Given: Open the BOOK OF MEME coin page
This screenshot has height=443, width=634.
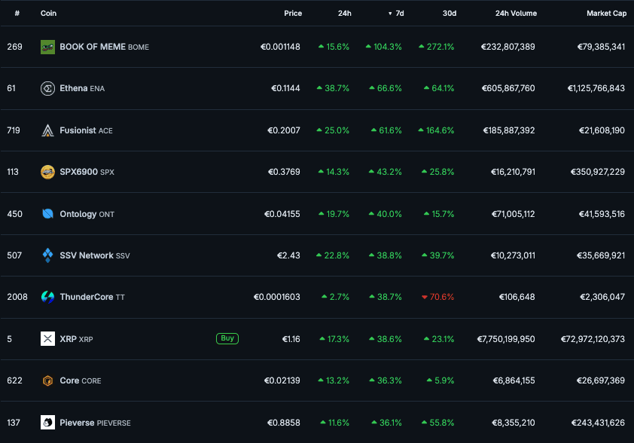Looking at the screenshot, I should point(105,47).
